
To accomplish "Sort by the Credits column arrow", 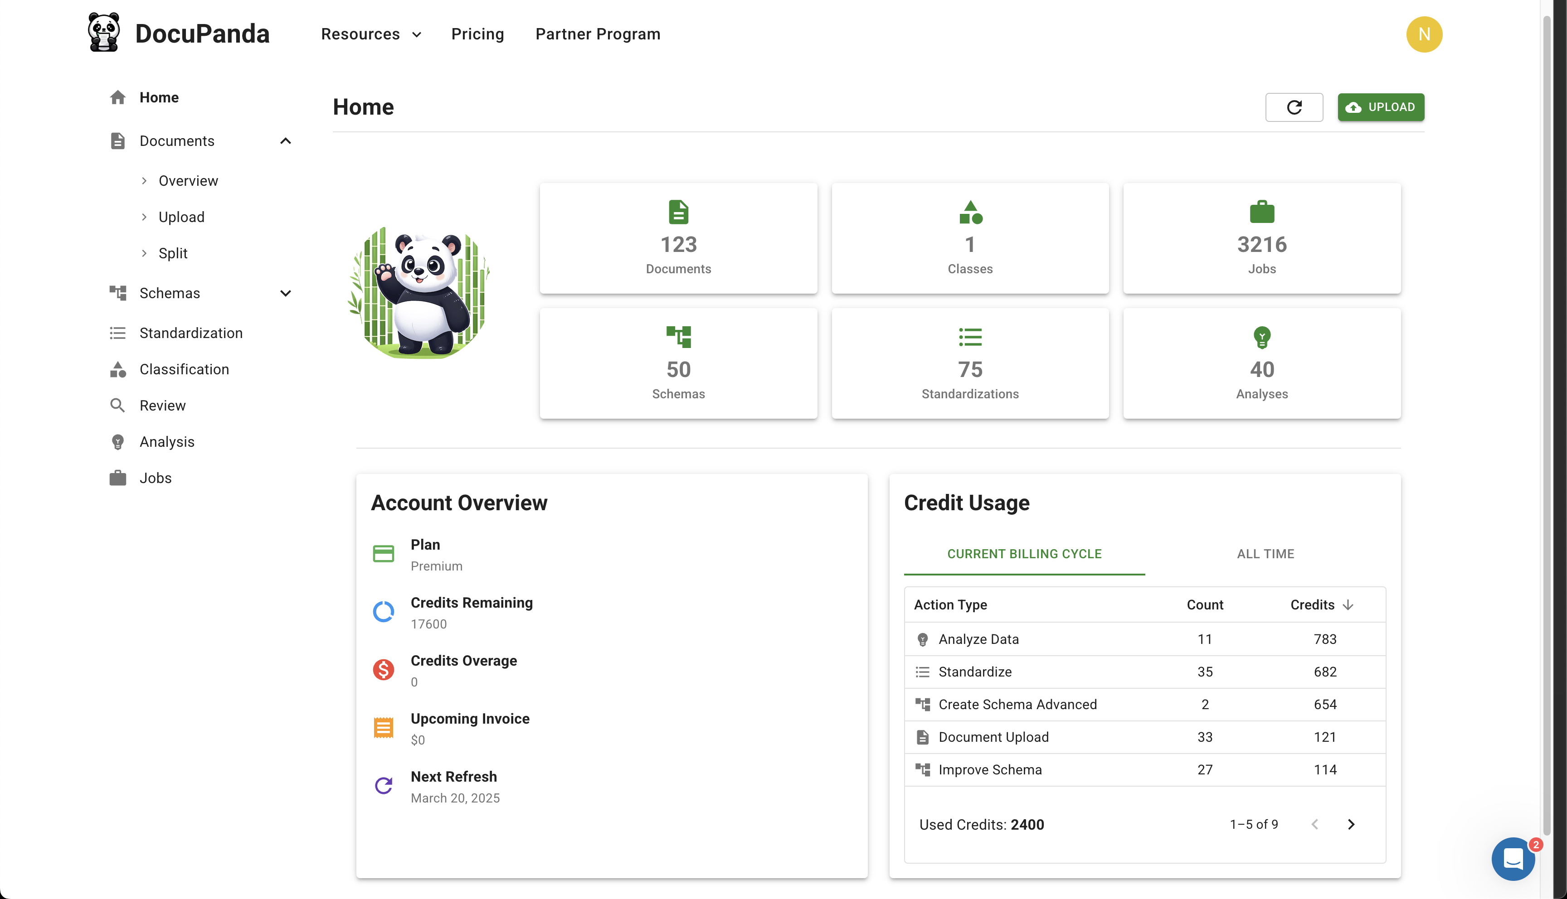I will coord(1348,605).
